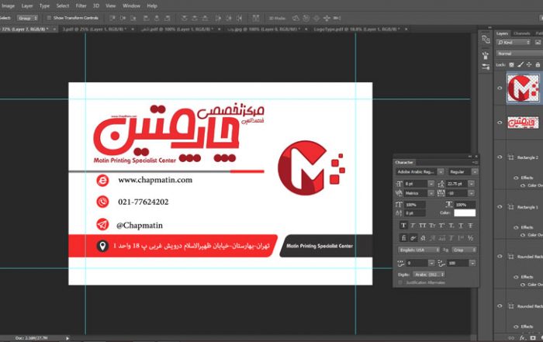Click the vertical scale field
This screenshot has height=342, width=543.
pyautogui.click(x=414, y=205)
